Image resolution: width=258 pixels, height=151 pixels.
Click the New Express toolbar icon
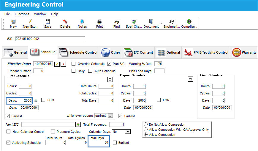[31, 21]
